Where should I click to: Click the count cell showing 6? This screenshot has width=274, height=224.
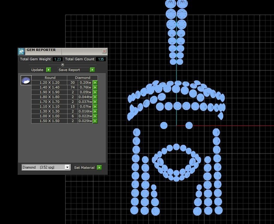(x=73, y=116)
